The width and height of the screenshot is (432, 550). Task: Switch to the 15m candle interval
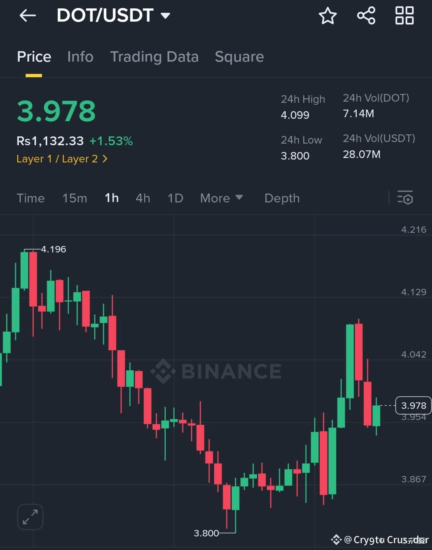click(x=75, y=198)
